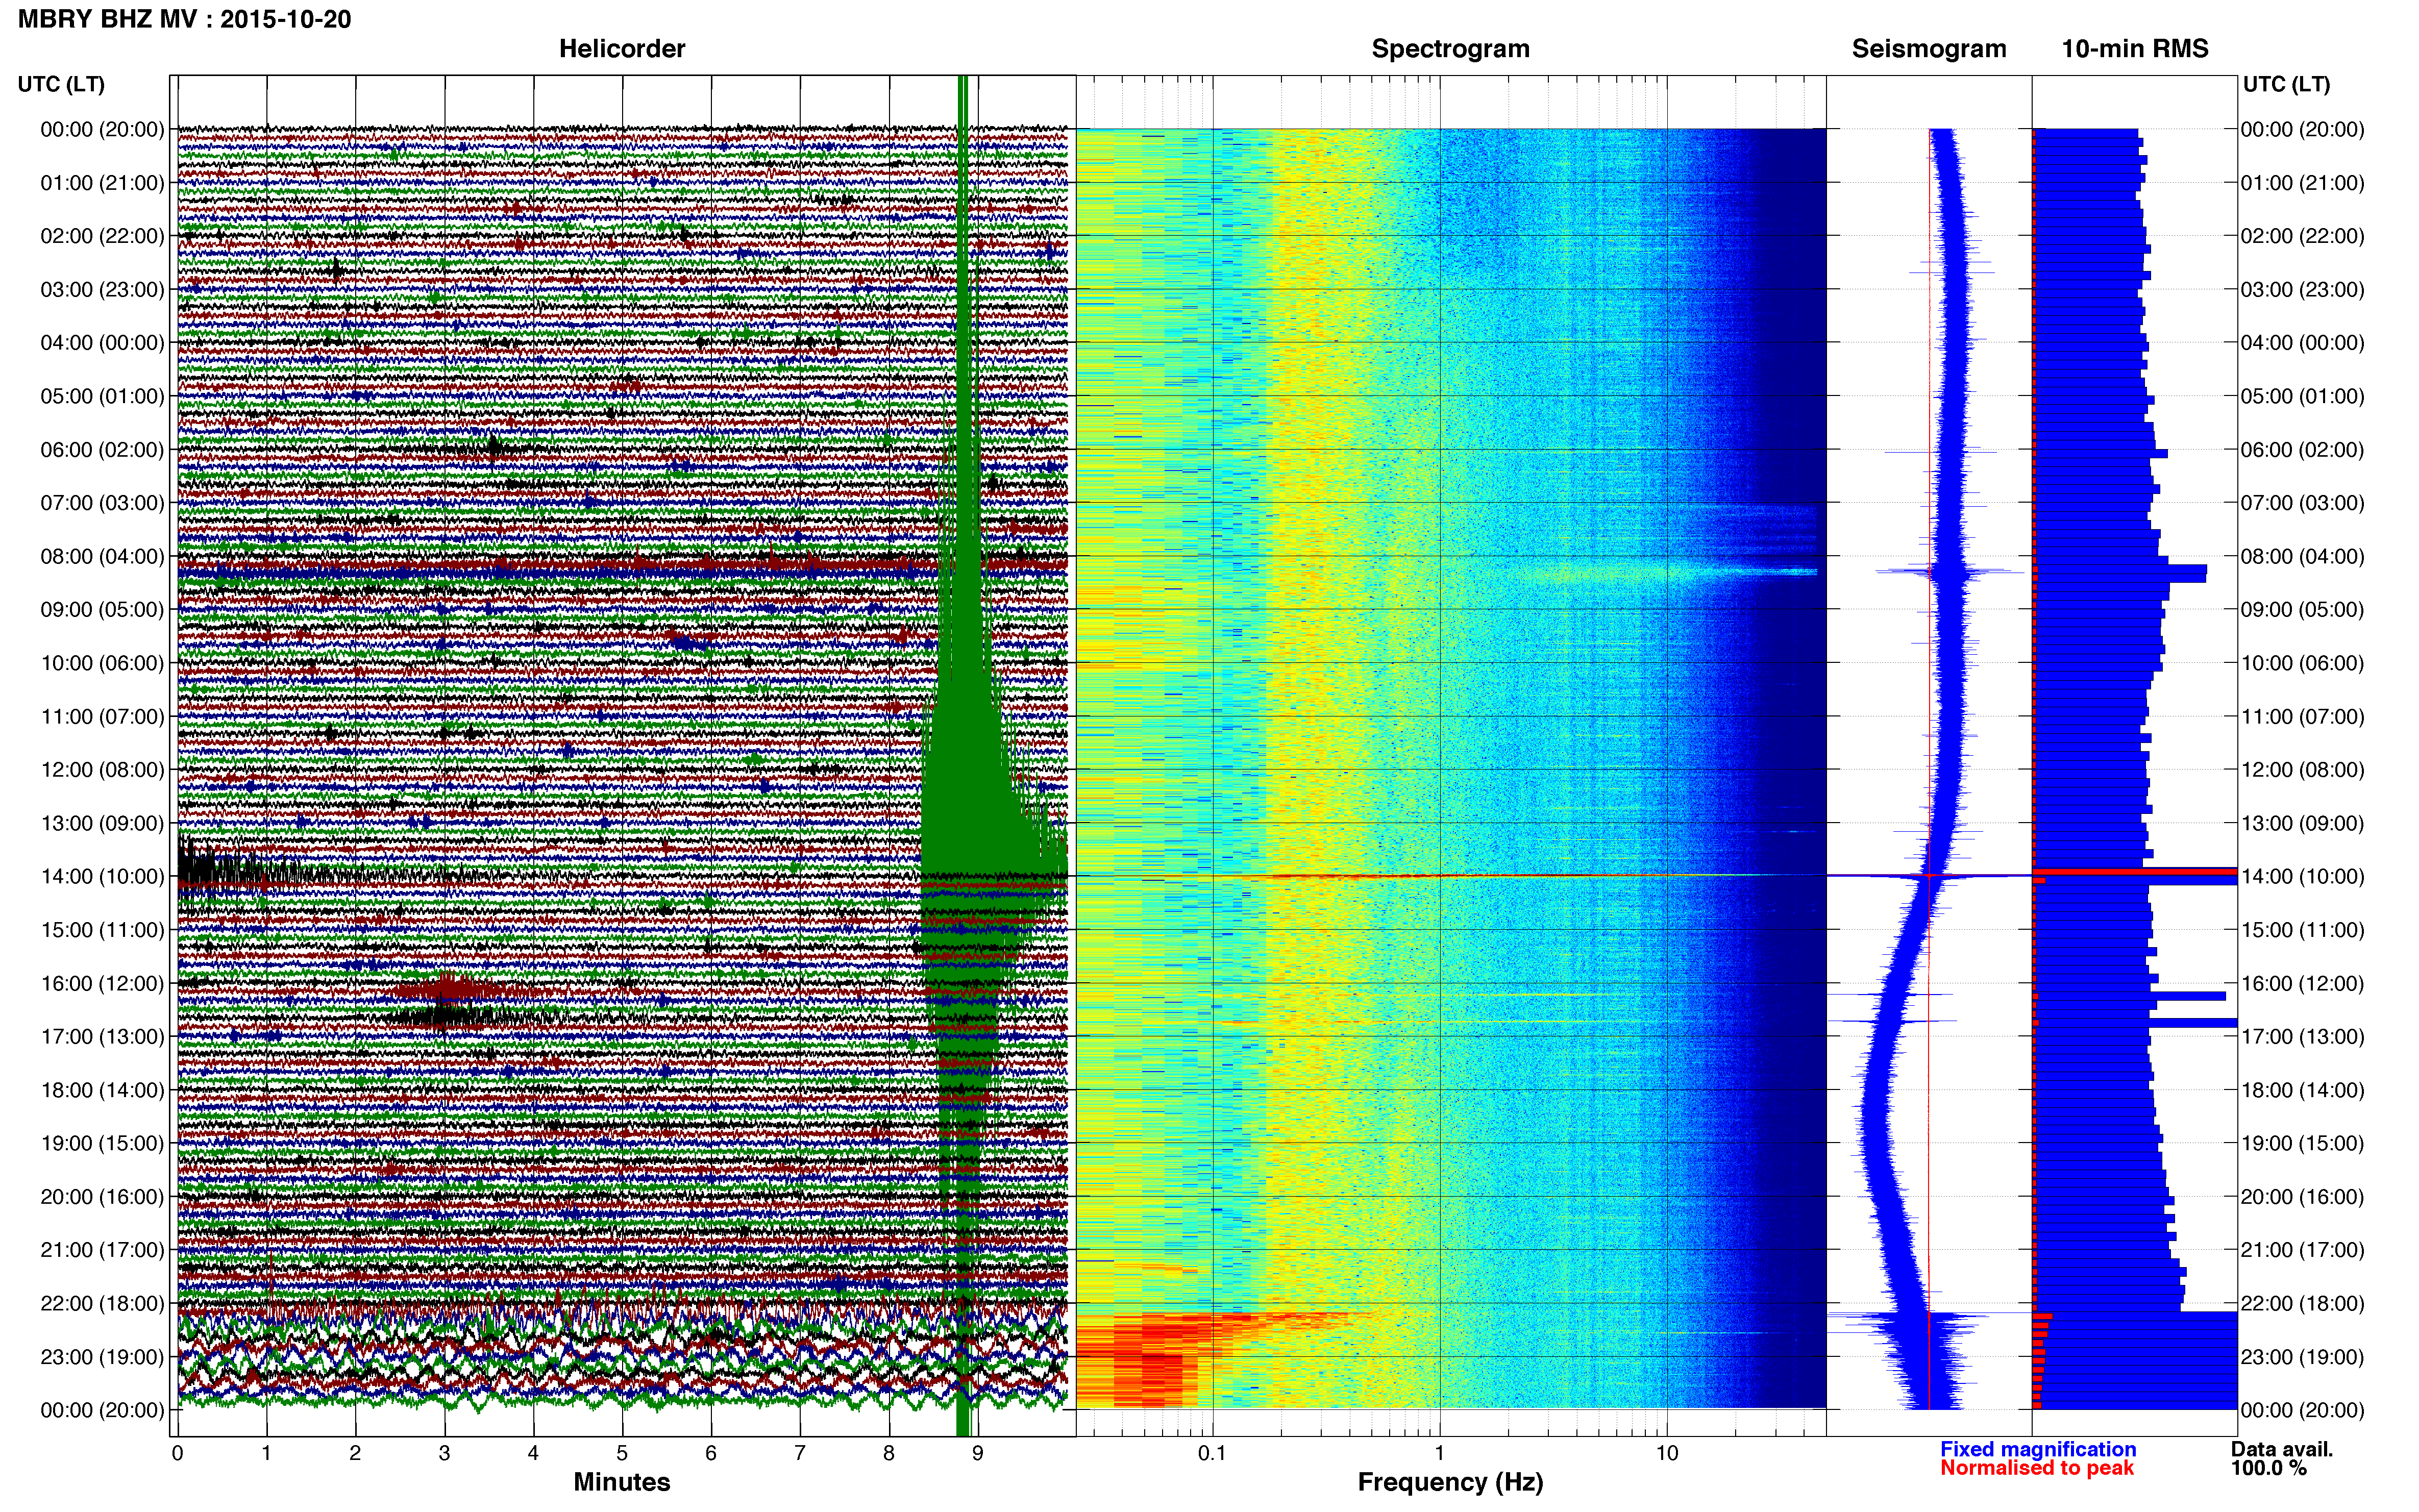Click '05:00 (01:00)' on the Helicorder left axis
This screenshot has width=2419, height=1512.
click(x=102, y=396)
